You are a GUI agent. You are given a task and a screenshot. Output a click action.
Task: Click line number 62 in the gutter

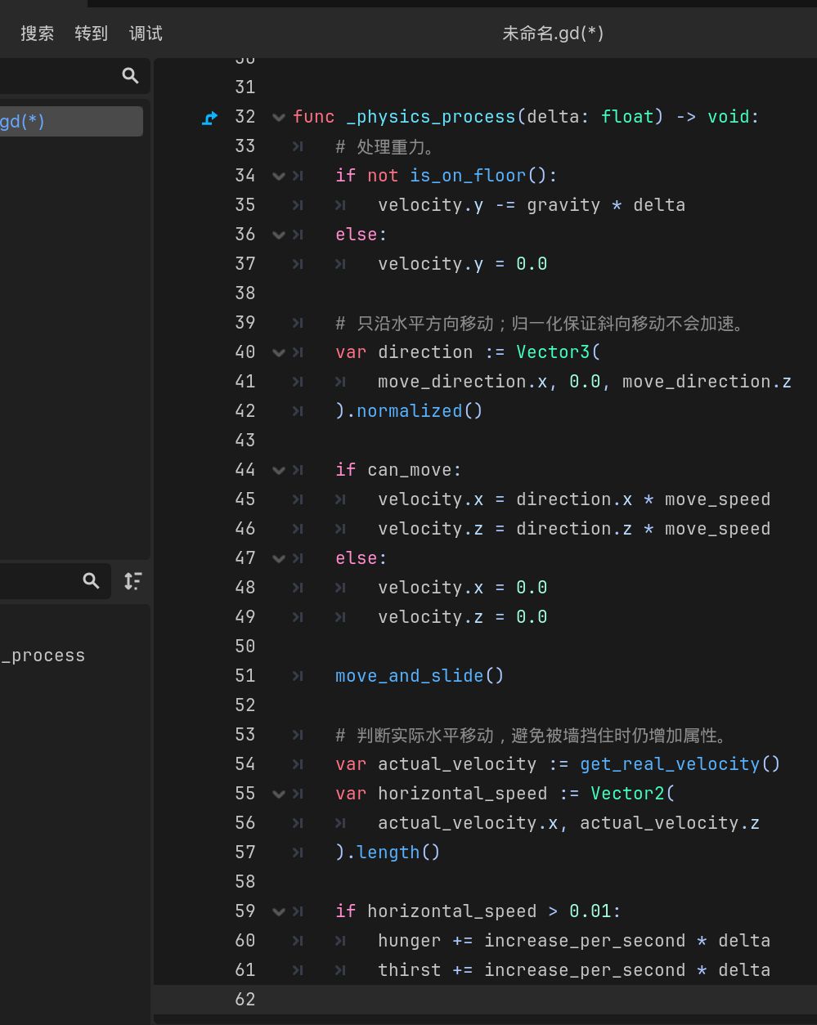coord(245,1000)
